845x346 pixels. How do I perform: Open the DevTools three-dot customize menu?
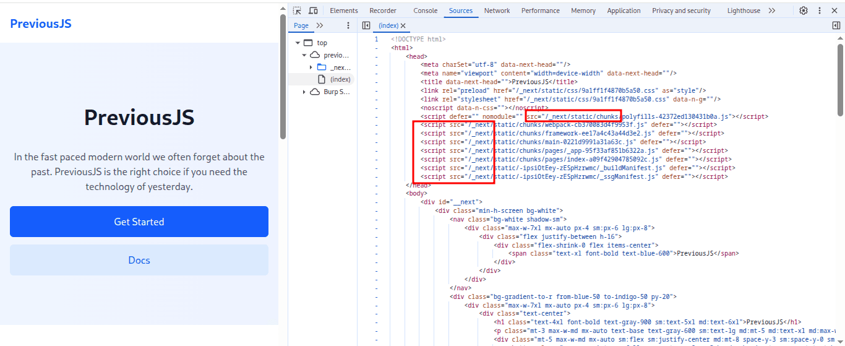[820, 11]
